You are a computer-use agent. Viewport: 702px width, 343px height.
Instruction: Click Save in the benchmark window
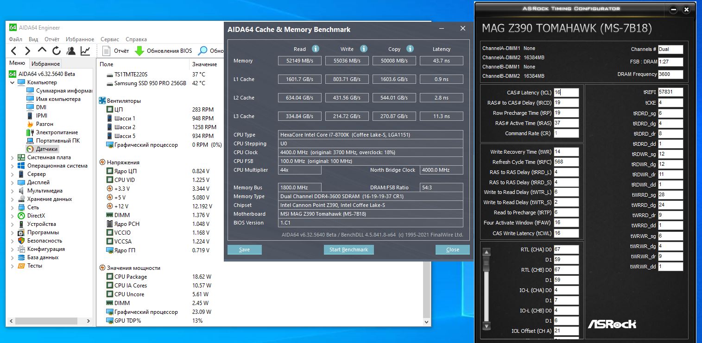[245, 249]
